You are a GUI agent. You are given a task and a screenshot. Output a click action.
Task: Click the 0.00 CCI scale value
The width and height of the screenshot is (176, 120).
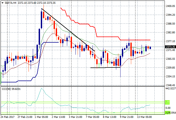pos(168,108)
